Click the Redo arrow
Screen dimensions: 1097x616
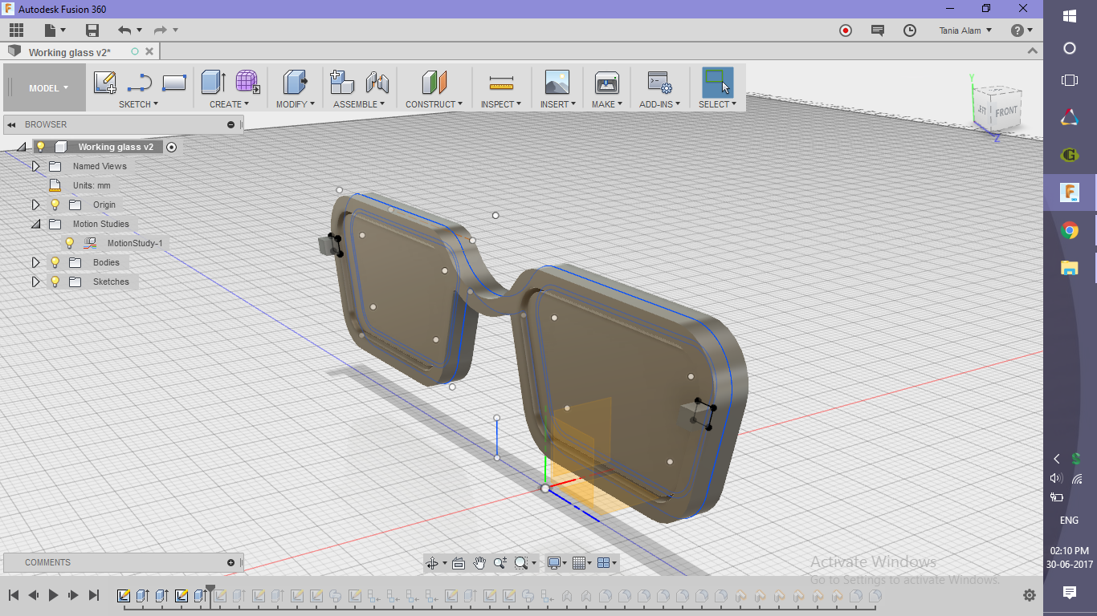pyautogui.click(x=161, y=30)
